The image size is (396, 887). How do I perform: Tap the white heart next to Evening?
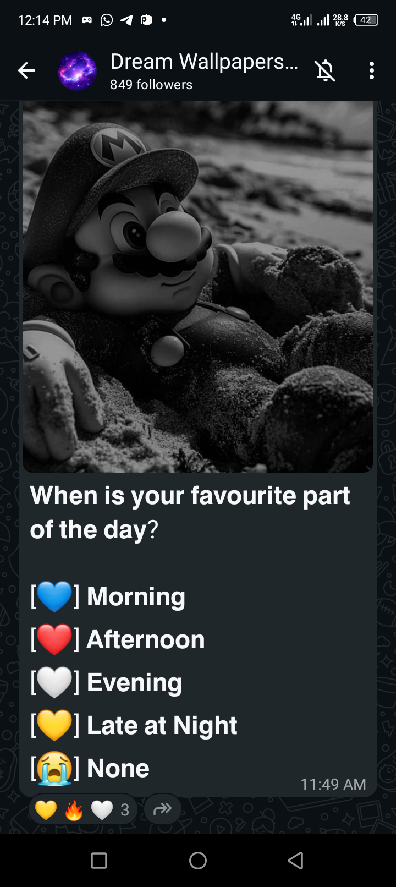pos(55,683)
